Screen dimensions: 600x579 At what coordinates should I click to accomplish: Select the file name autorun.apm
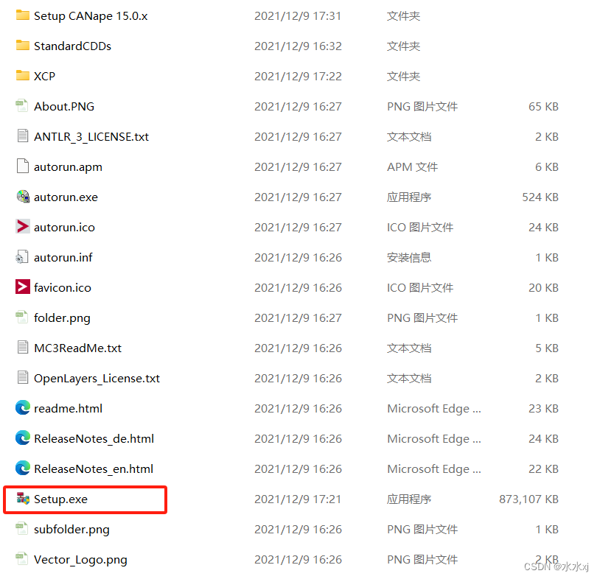[68, 167]
